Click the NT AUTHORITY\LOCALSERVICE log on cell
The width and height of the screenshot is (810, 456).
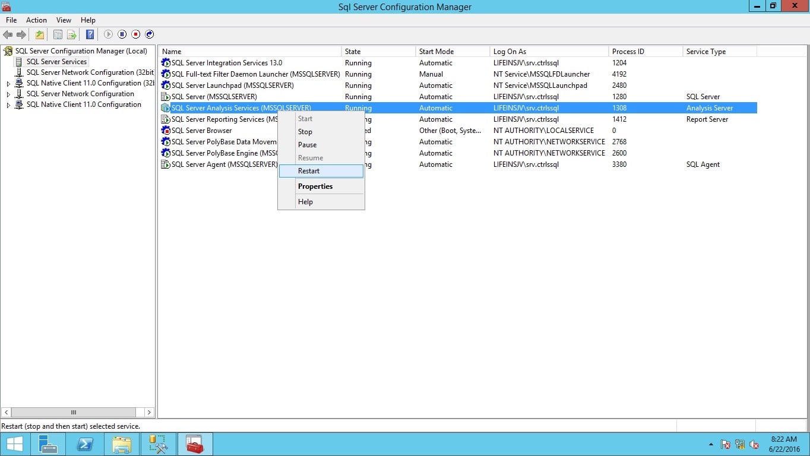pos(543,131)
